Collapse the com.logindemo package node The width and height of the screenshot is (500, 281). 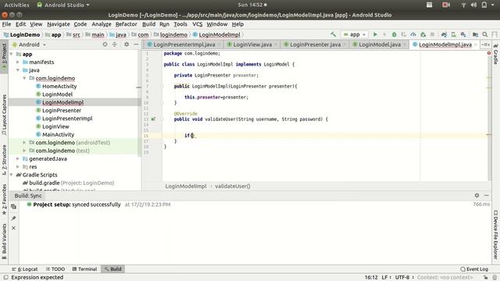[24, 78]
